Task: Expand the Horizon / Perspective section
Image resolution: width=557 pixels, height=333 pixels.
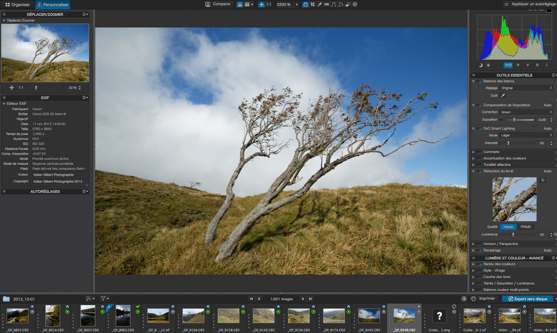Action: (473, 244)
